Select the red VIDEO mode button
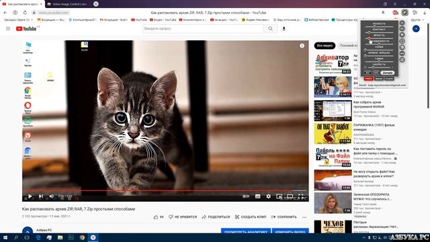 coord(368,79)
